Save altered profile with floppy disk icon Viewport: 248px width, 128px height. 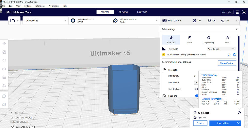click(235, 55)
